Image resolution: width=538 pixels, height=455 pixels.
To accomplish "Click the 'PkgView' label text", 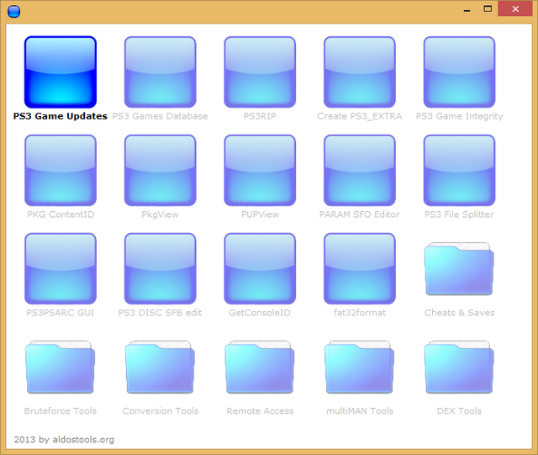I will tap(161, 214).
